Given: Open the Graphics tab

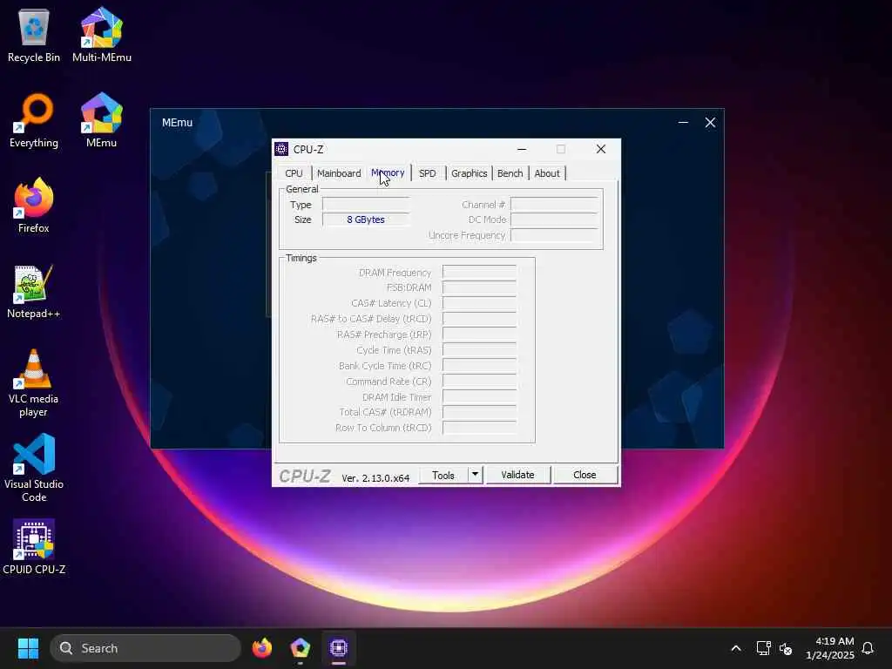Looking at the screenshot, I should click(x=470, y=173).
